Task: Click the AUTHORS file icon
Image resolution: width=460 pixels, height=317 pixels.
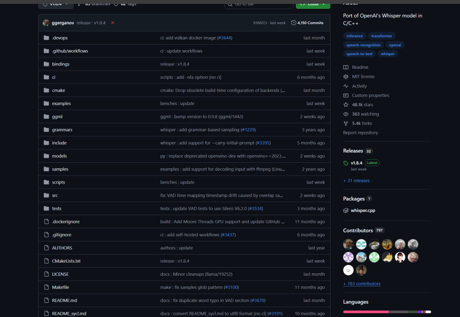Action: click(x=46, y=248)
